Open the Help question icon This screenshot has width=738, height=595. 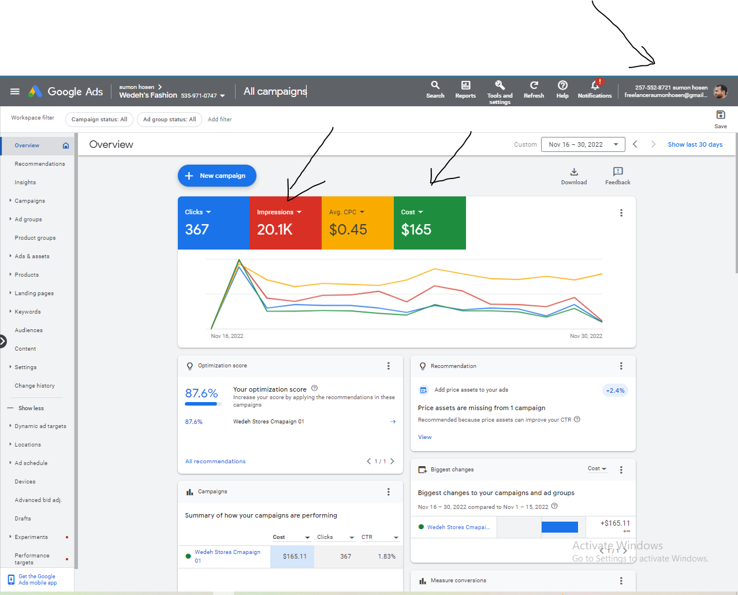562,85
